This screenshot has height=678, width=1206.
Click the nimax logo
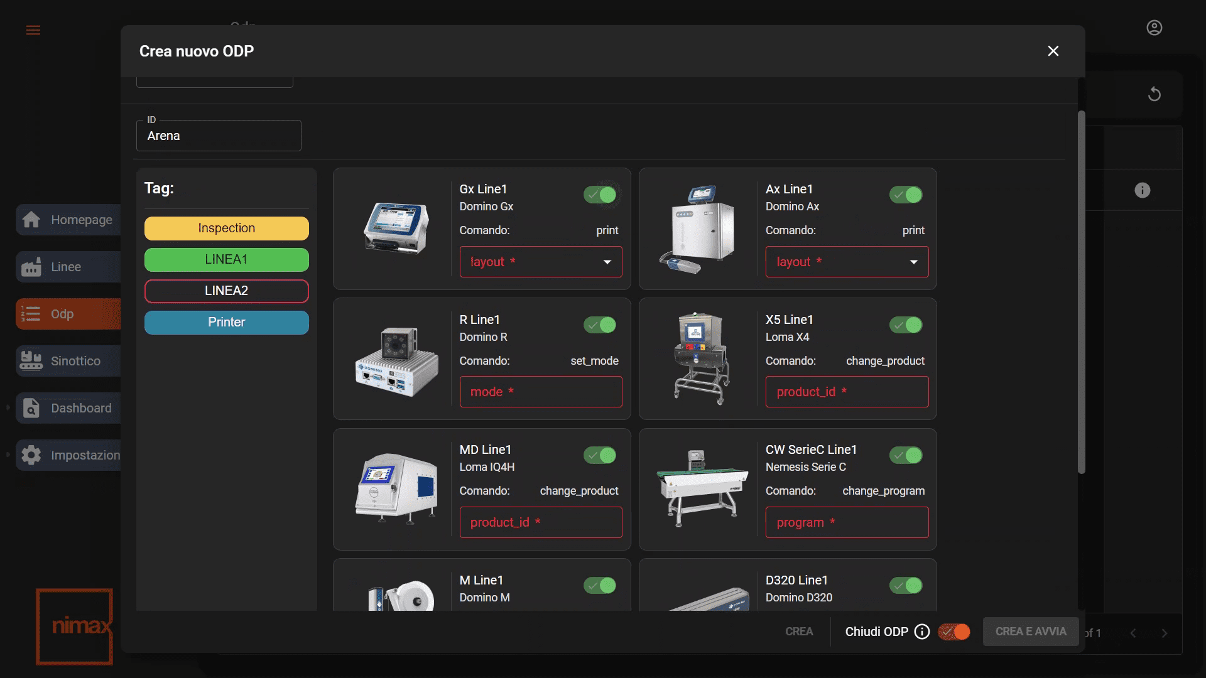[x=75, y=626]
